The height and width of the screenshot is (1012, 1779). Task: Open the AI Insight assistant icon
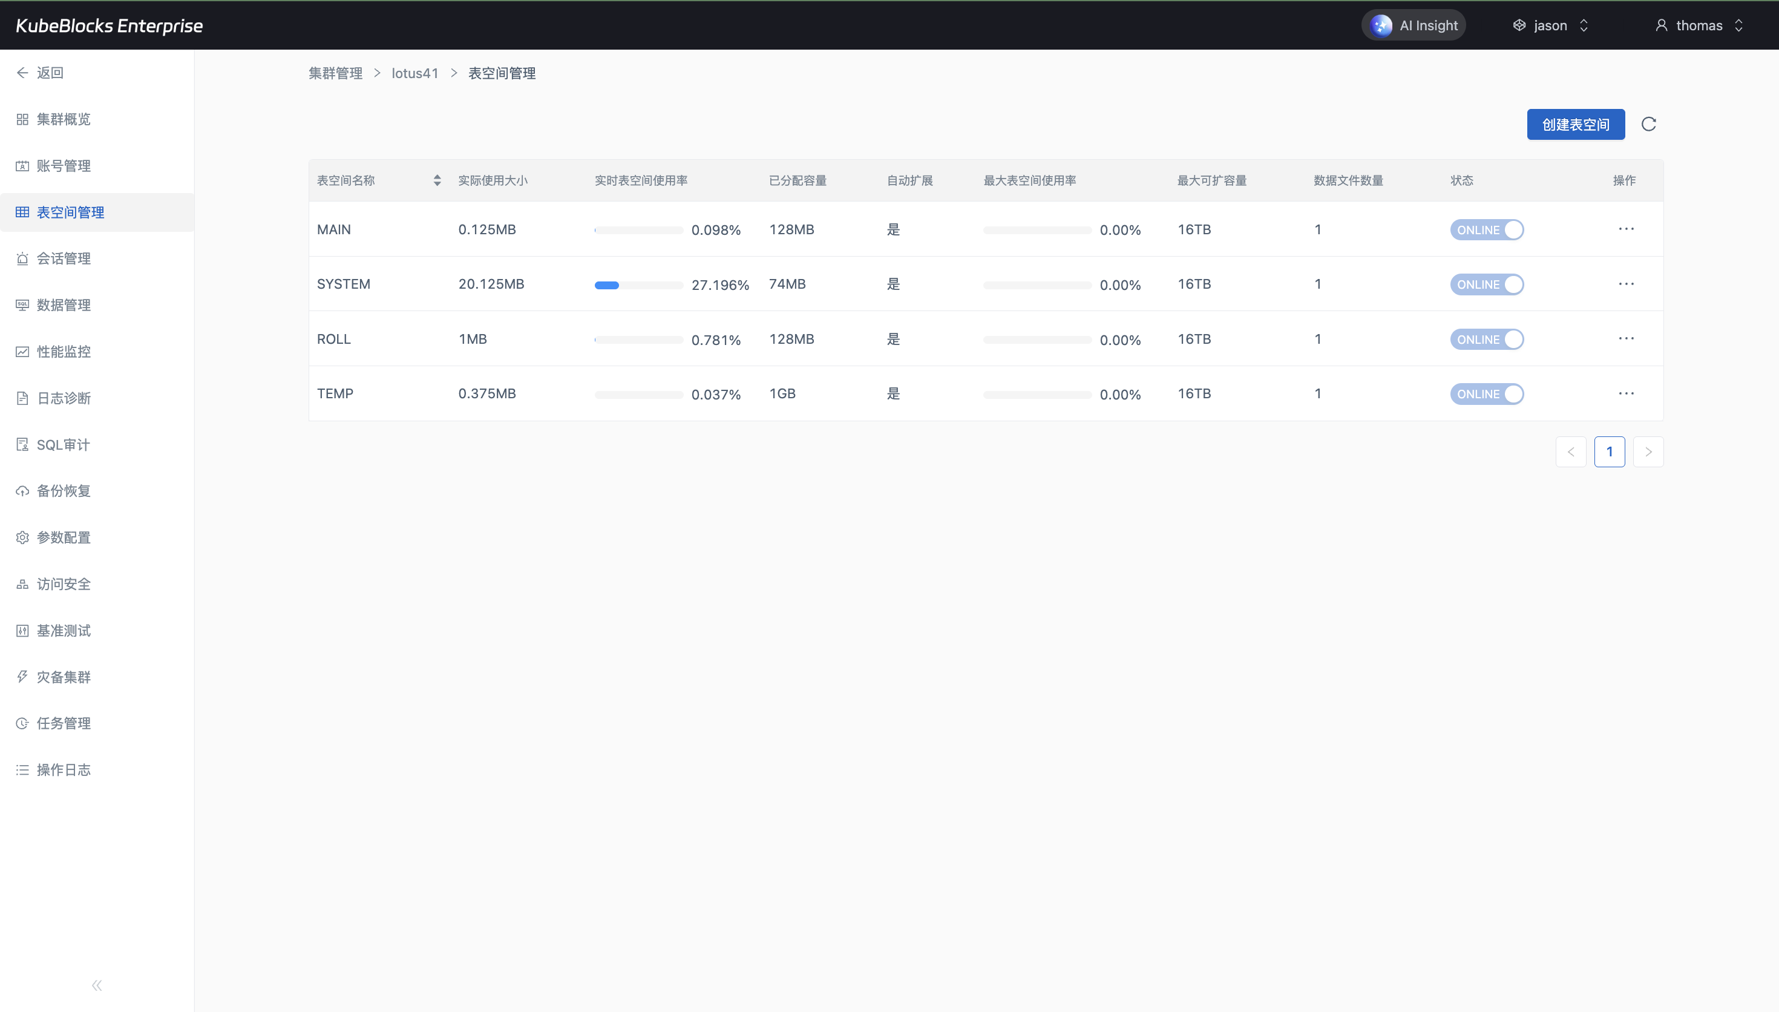pos(1381,25)
